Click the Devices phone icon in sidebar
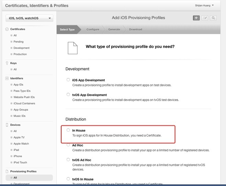The height and width of the screenshot is (186, 226). coord(7,125)
